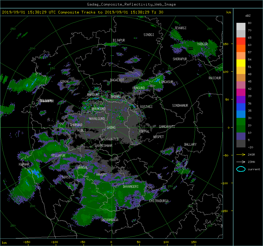This screenshot has width=263, height=246.
Task: Click the 57 value on dBZ scale
Action: pos(250,52)
